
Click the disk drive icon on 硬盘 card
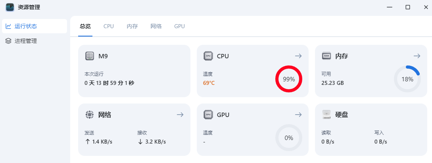point(326,115)
